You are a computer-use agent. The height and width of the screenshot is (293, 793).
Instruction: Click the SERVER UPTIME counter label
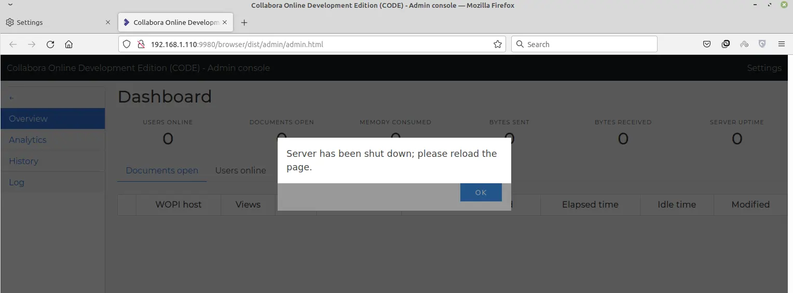[737, 122]
